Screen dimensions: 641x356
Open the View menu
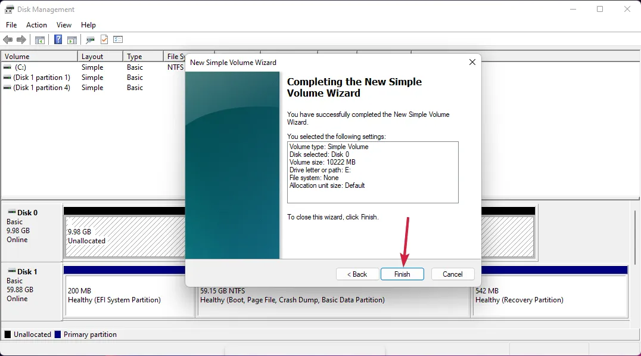tap(64, 25)
